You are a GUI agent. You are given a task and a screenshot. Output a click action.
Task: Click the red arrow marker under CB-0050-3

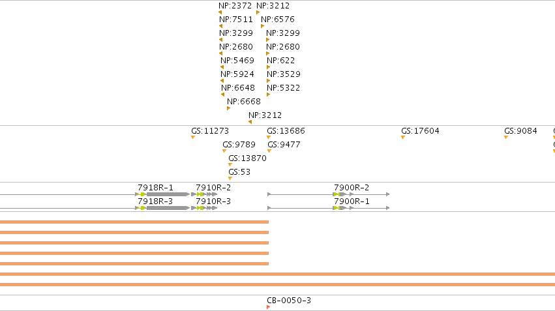(268, 307)
